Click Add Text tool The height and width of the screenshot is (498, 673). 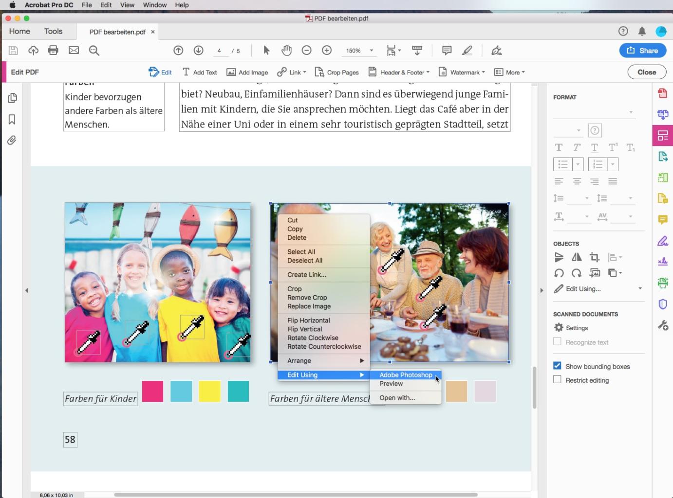click(200, 72)
